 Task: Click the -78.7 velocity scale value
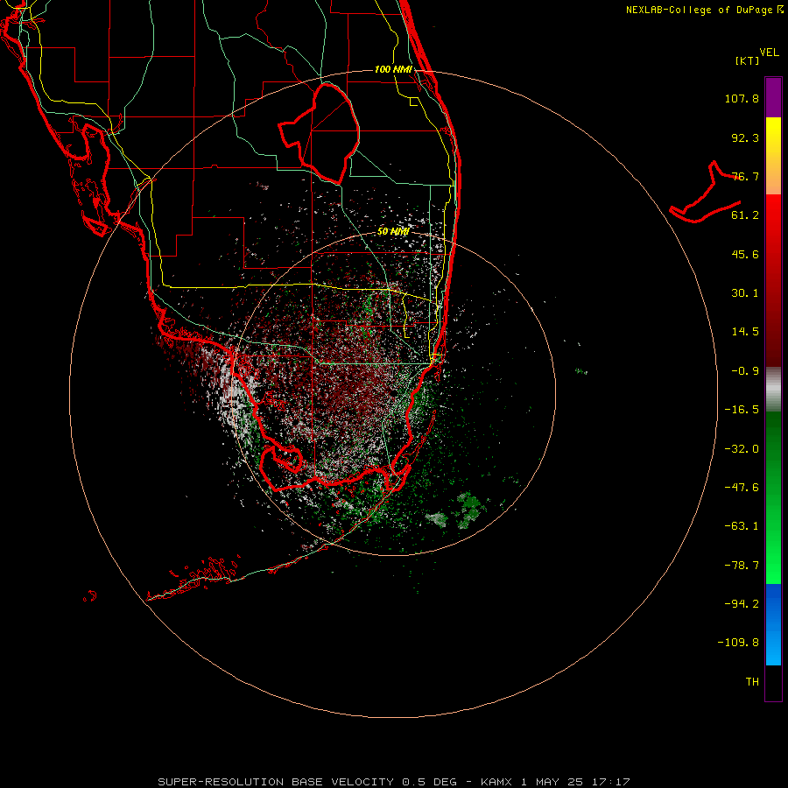click(x=742, y=566)
